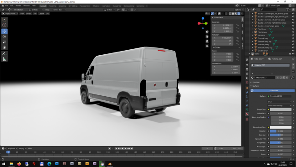
Task: Toggle lock on Location X
Action: click(x=237, y=25)
